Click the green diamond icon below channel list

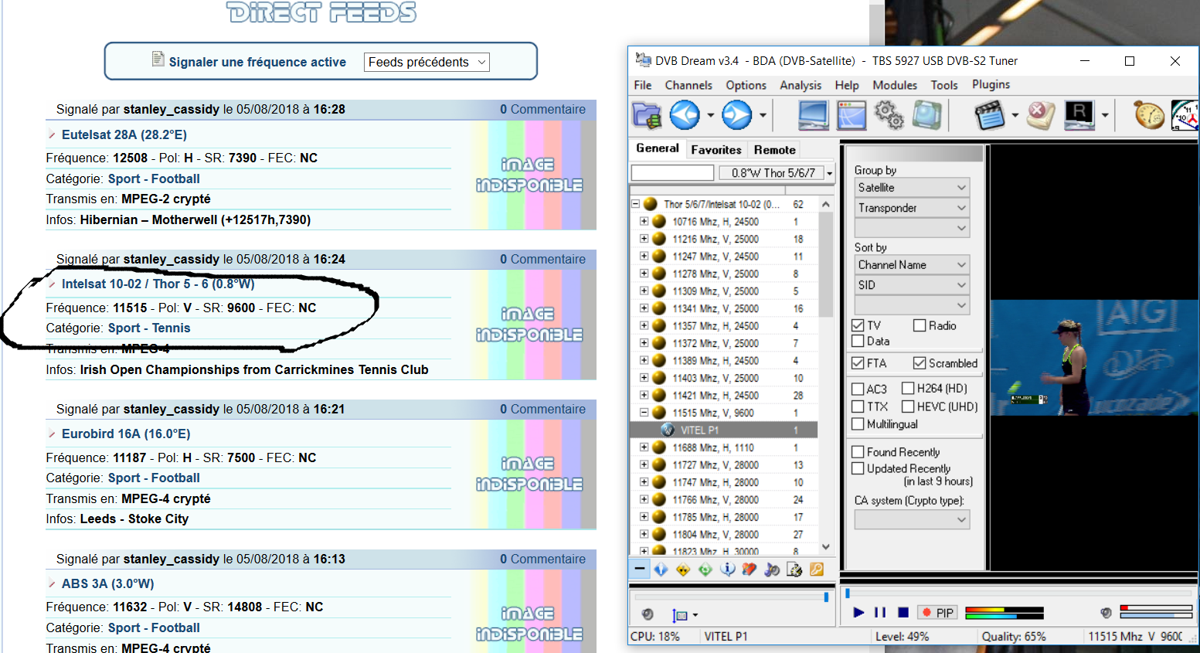tap(705, 570)
